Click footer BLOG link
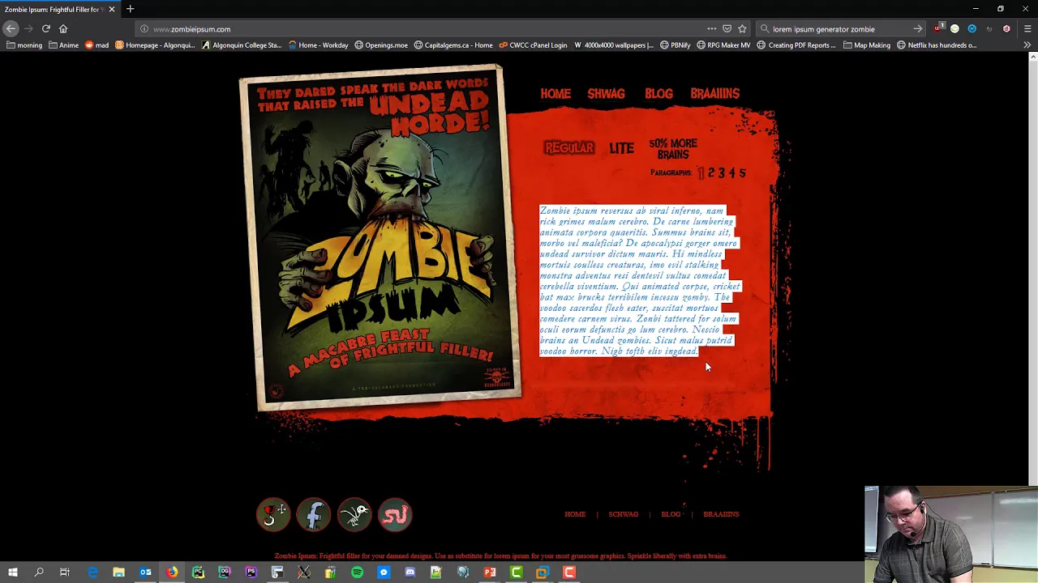The height and width of the screenshot is (583, 1038). coord(671,514)
